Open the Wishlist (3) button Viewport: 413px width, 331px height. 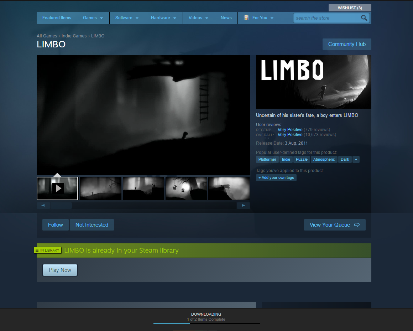(350, 8)
